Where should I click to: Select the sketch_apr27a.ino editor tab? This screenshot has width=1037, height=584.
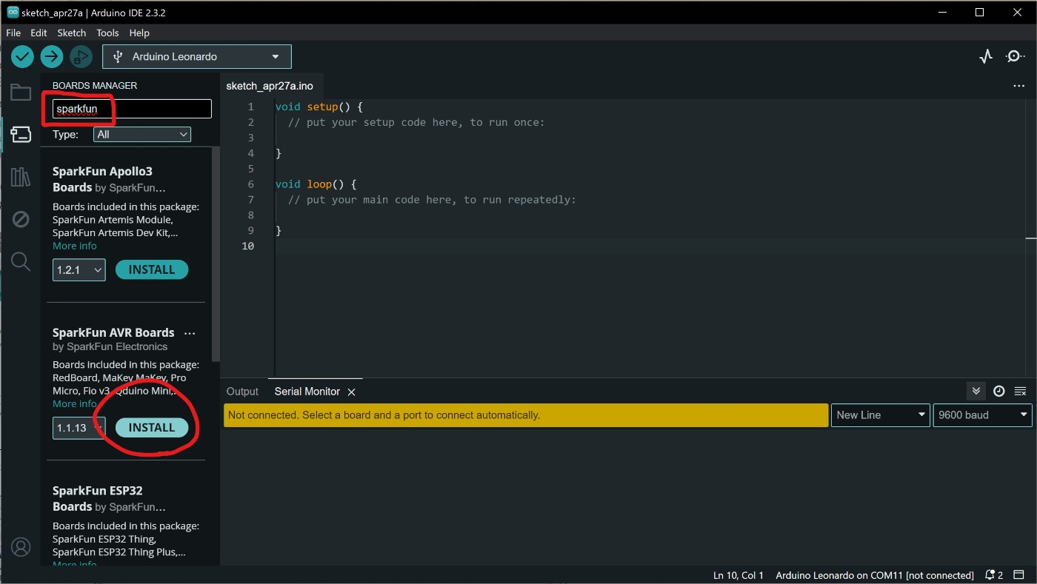(270, 86)
